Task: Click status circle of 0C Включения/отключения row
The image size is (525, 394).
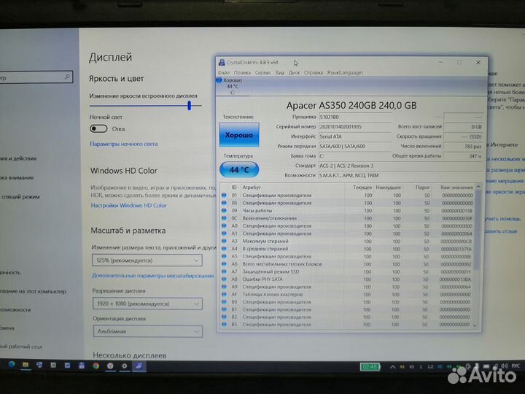Action: point(224,218)
